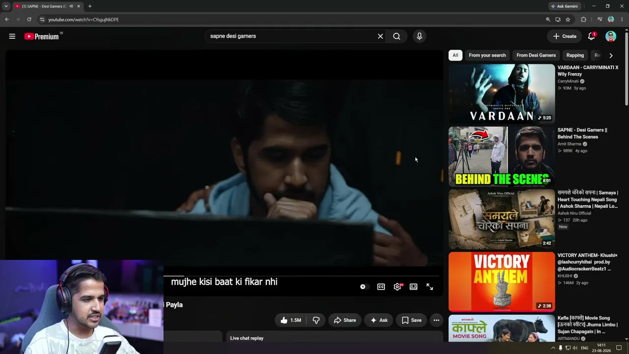Like the video (1.5M thumbs up)
The width and height of the screenshot is (629, 354).
coord(290,320)
